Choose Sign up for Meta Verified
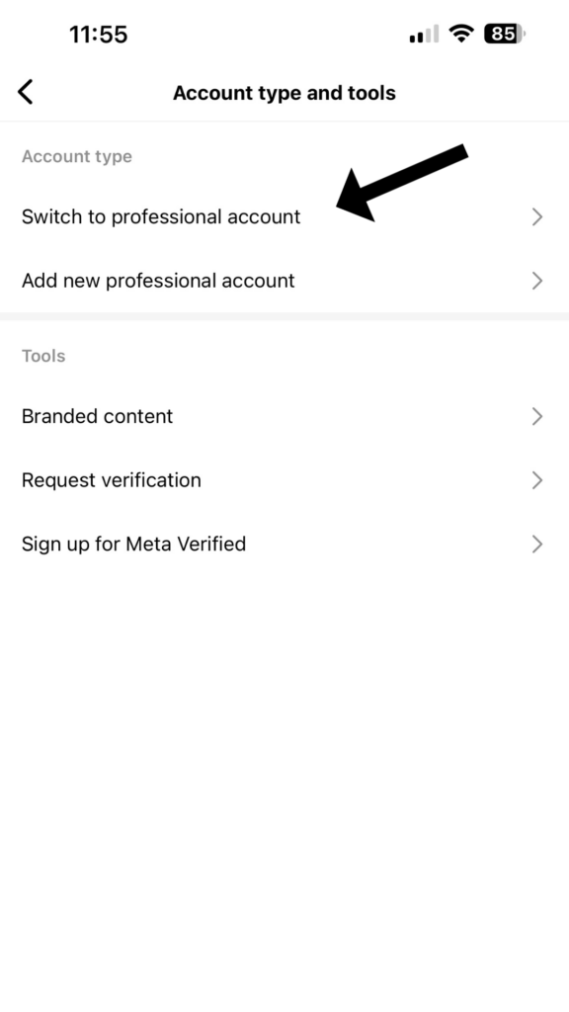569x1012 pixels. point(284,545)
